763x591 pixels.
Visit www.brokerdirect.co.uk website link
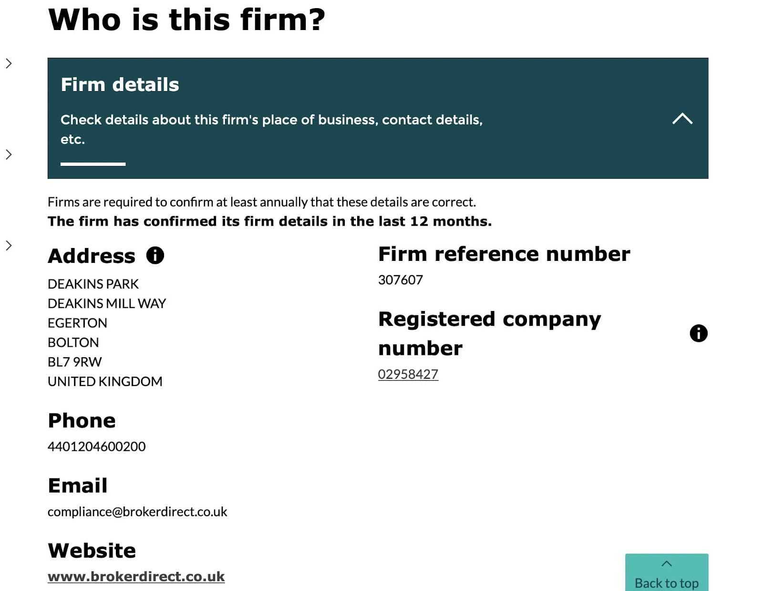click(x=136, y=576)
